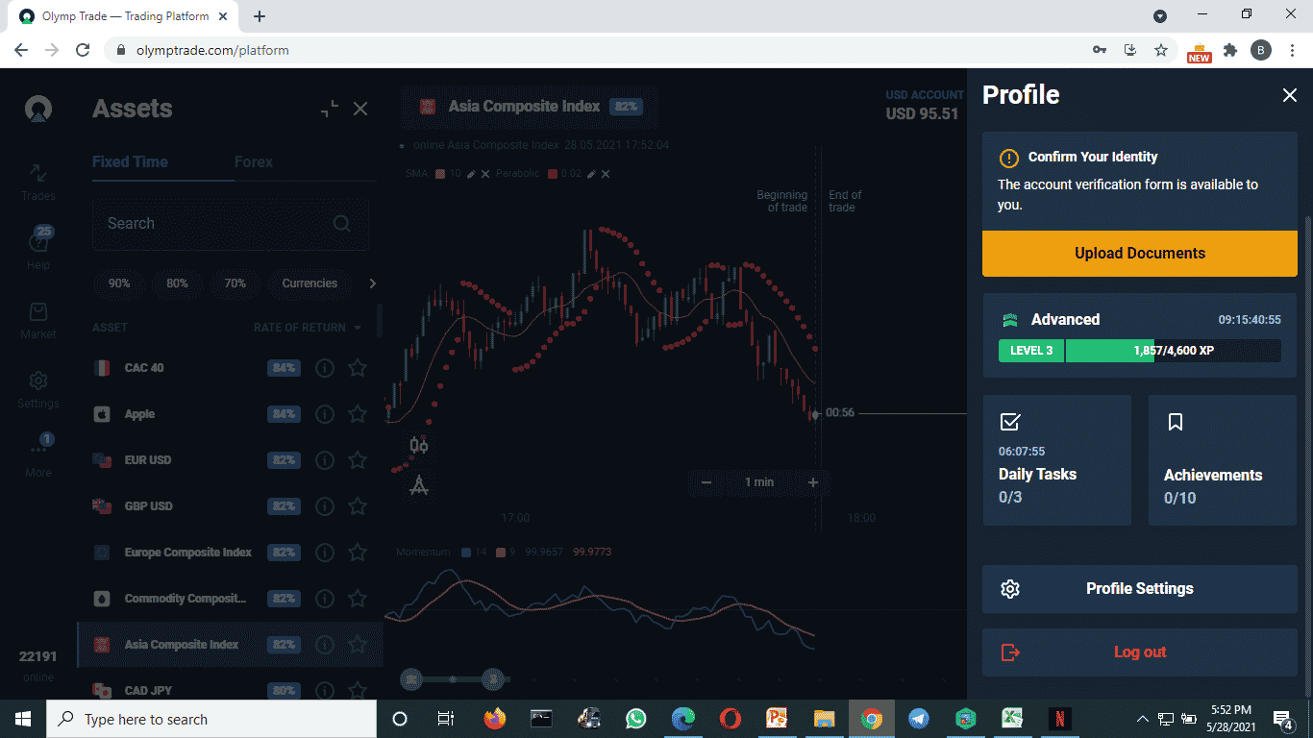The image size is (1313, 738).
Task: Remove the Parabolic indicator
Action: click(606, 174)
